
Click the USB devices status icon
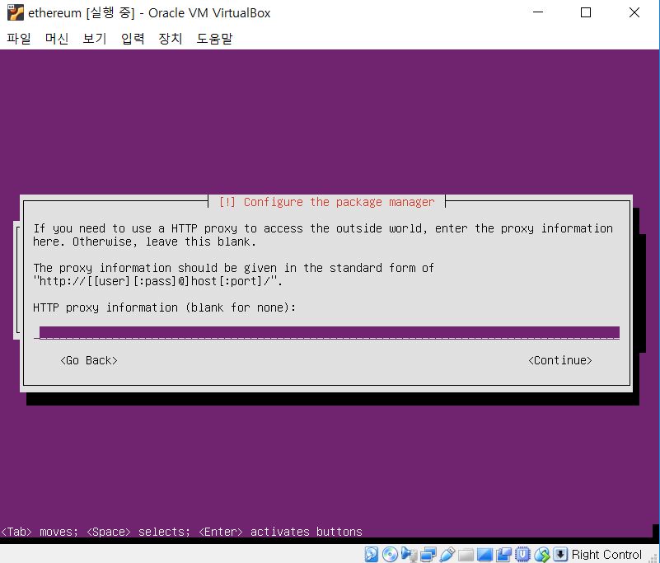click(x=447, y=554)
